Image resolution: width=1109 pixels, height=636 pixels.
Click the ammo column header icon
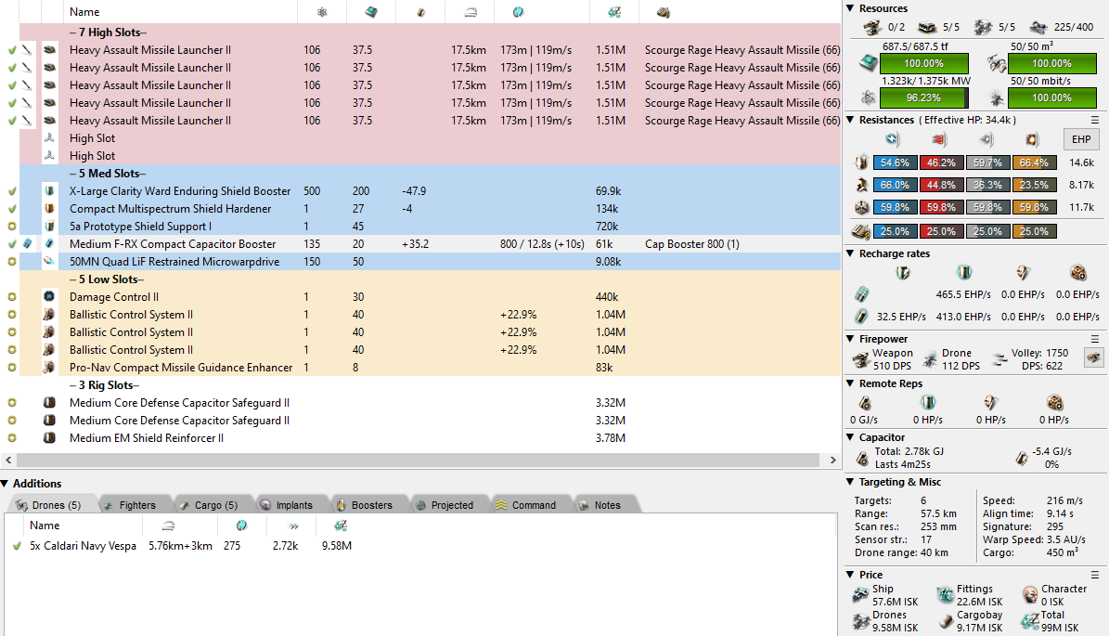pyautogui.click(x=663, y=12)
